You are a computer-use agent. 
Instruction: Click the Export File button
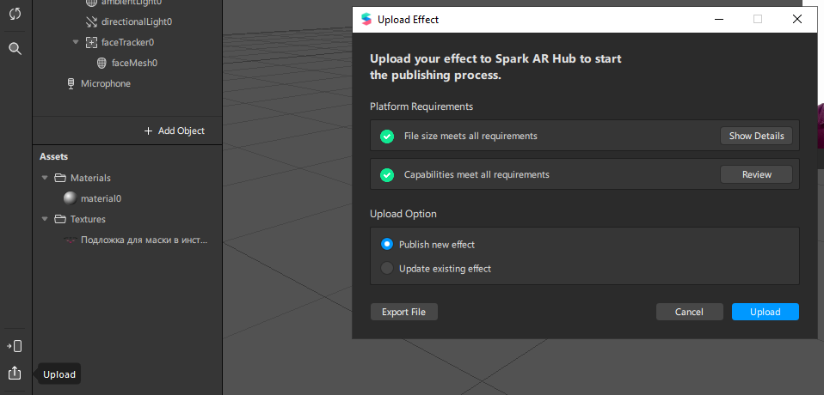tap(403, 312)
